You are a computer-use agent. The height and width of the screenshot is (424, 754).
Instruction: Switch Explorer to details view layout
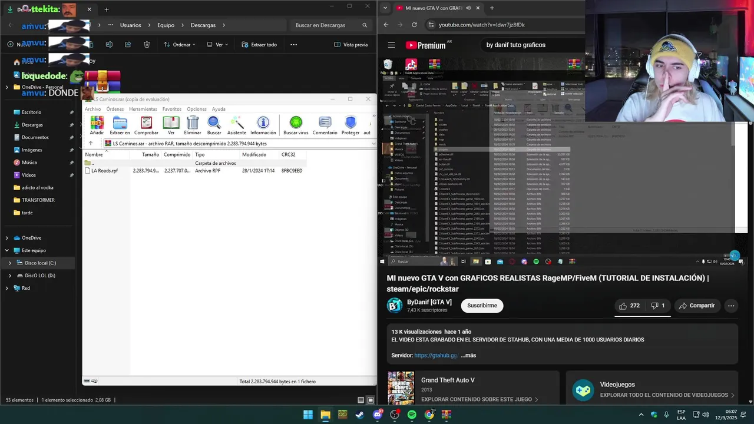pos(360,400)
